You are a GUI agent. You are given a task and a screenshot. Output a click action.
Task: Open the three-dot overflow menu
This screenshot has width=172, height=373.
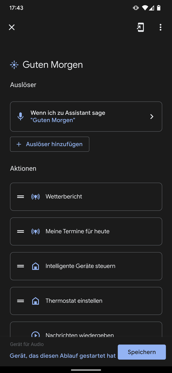(x=161, y=27)
